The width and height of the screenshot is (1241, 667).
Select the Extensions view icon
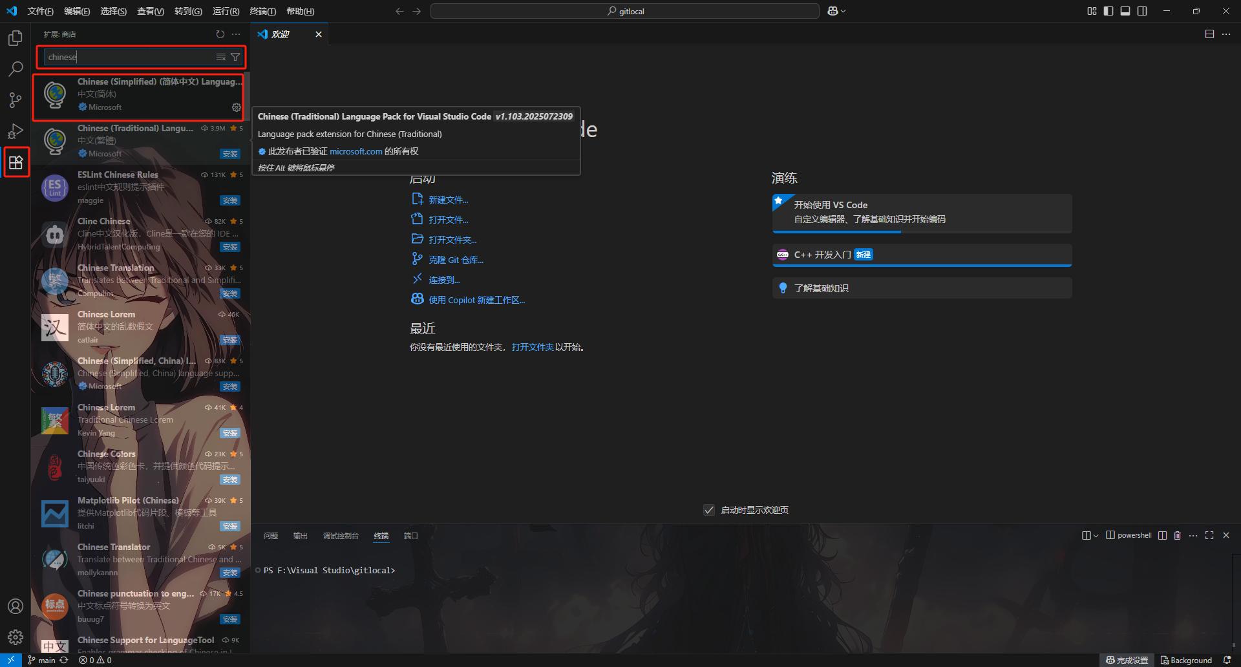pos(16,162)
